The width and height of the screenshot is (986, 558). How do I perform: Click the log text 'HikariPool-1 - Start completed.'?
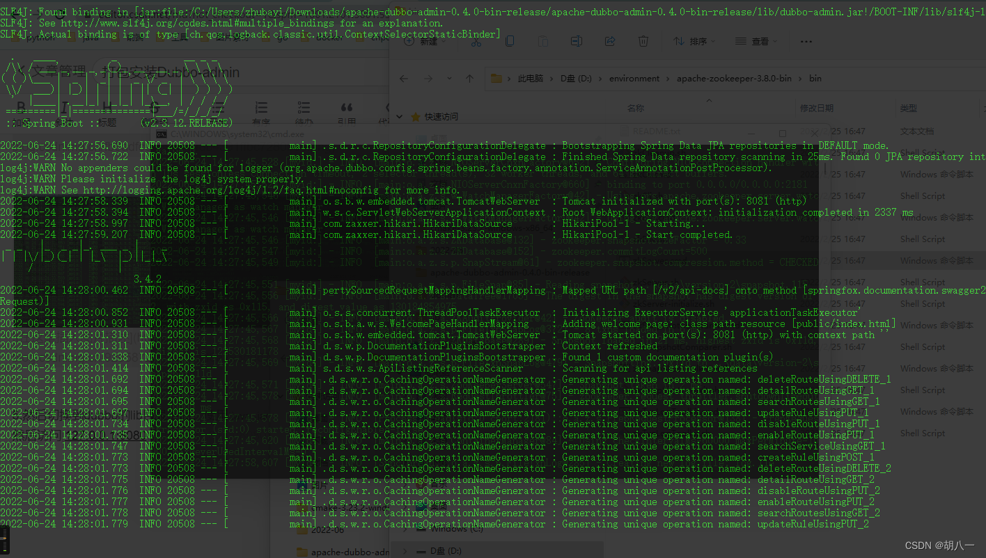[x=648, y=234]
